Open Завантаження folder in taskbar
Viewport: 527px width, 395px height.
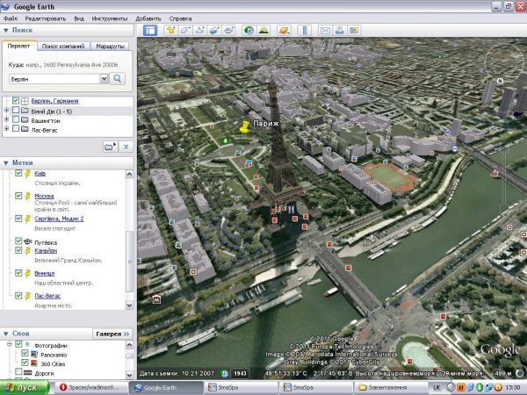pos(390,388)
